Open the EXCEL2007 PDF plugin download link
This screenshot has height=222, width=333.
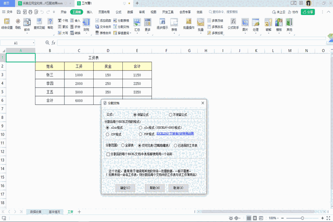[175, 134]
